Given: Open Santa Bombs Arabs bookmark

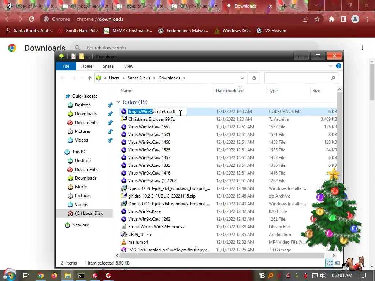Looking at the screenshot, I should click(x=29, y=31).
